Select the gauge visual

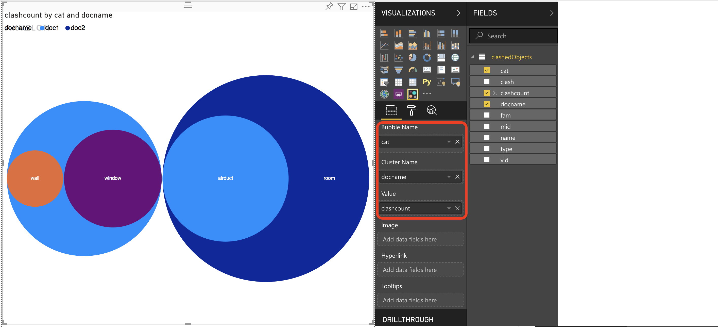413,70
